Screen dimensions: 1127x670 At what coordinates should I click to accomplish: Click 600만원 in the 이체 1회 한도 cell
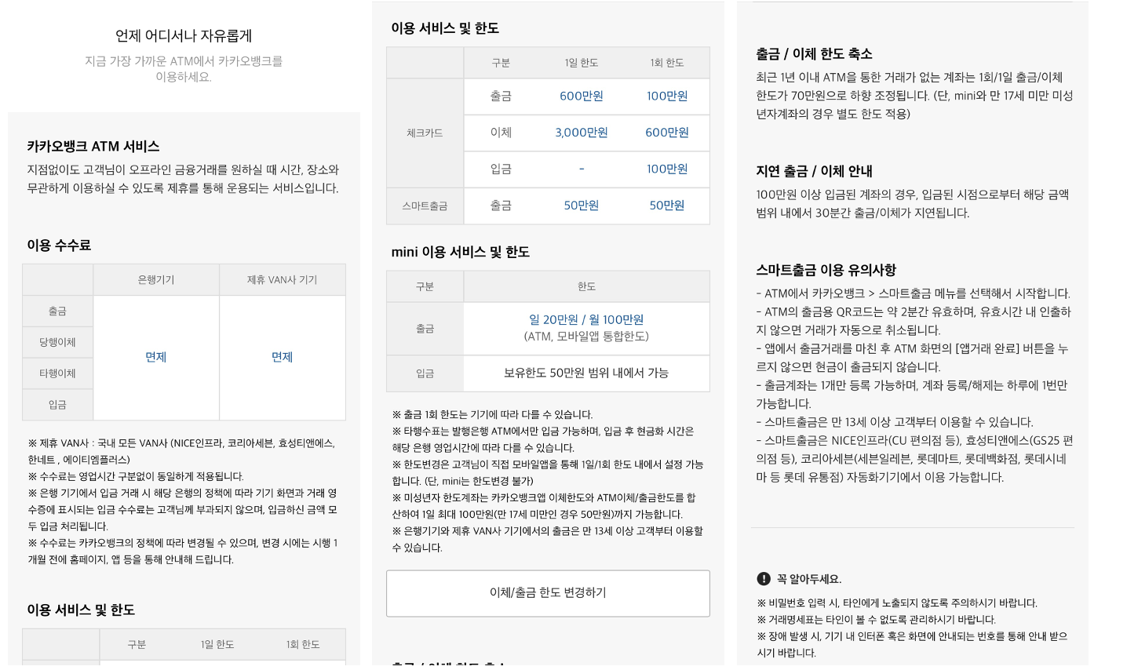(667, 133)
